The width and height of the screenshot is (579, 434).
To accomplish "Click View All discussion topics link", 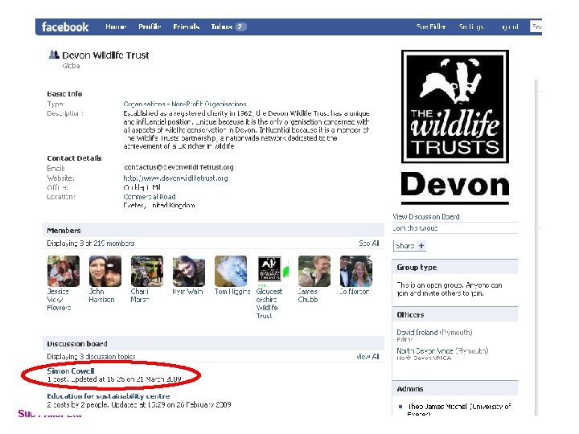I will [x=368, y=357].
